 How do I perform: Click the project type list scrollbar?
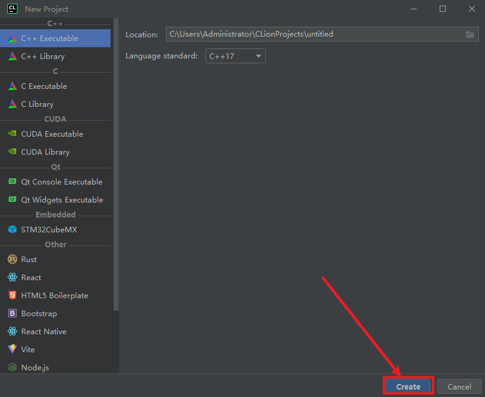[x=116, y=186]
